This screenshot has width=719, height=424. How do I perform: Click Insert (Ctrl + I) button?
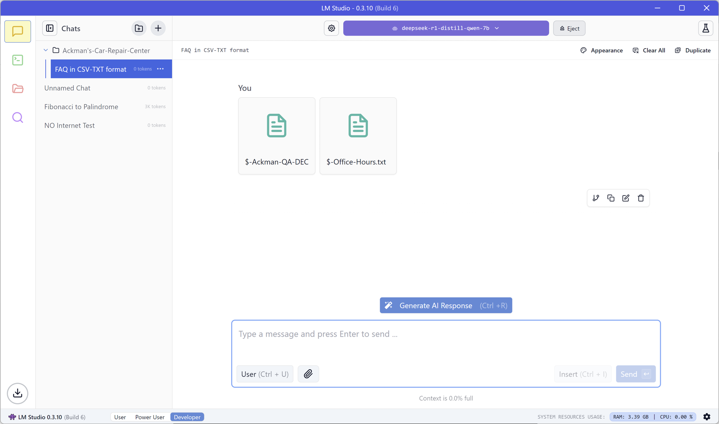tap(583, 374)
